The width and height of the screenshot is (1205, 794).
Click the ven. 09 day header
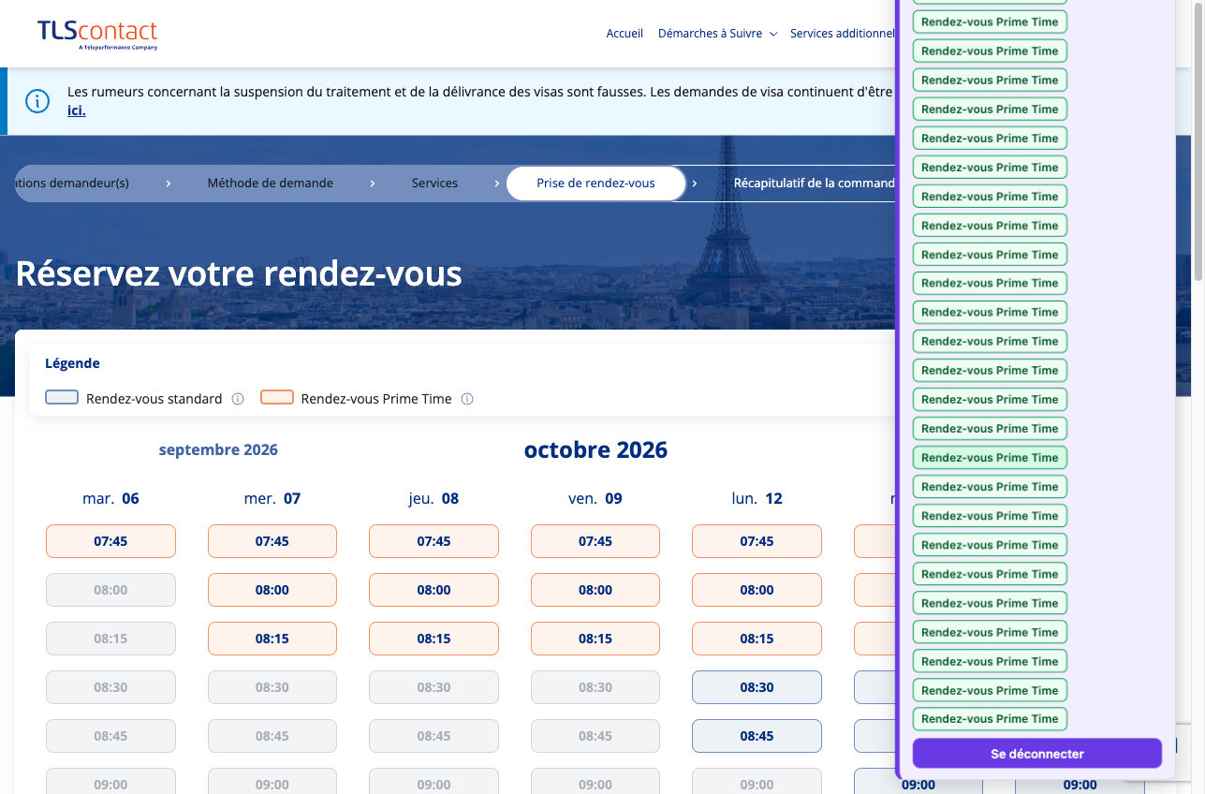(595, 498)
